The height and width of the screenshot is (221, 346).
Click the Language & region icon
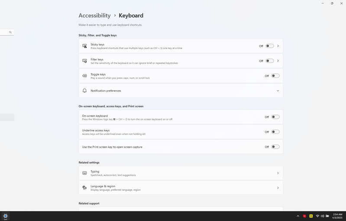(85, 188)
